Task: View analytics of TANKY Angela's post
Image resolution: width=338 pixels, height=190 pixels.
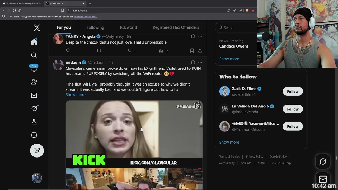Action: click(x=164, y=51)
